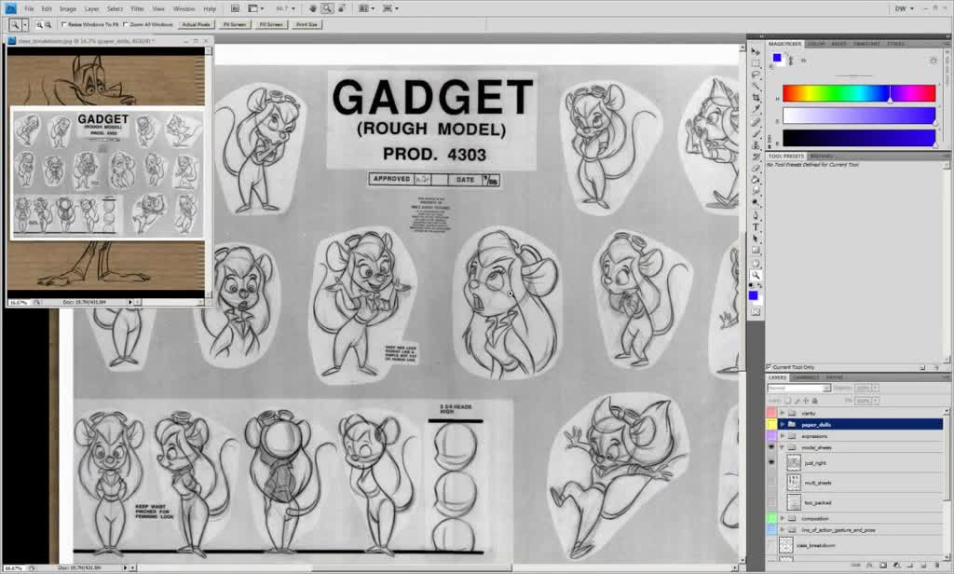954x574 pixels.
Task: Select the Rectangular Marquee tool
Action: pyautogui.click(x=755, y=63)
